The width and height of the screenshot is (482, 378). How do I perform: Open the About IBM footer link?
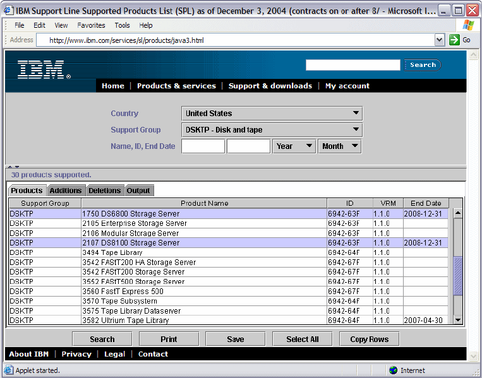click(x=28, y=354)
